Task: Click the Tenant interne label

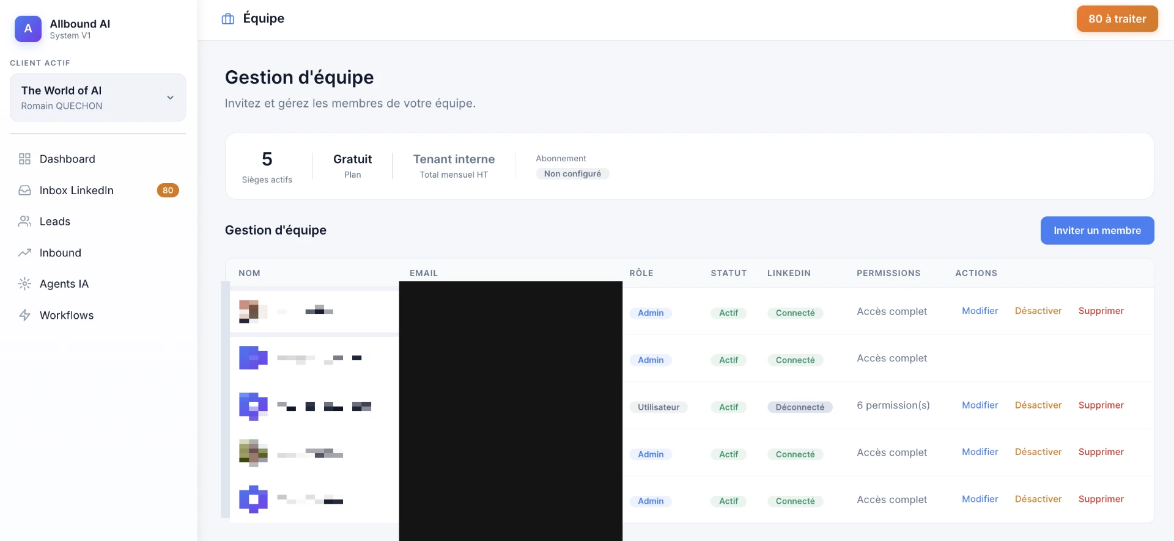Action: pyautogui.click(x=454, y=159)
